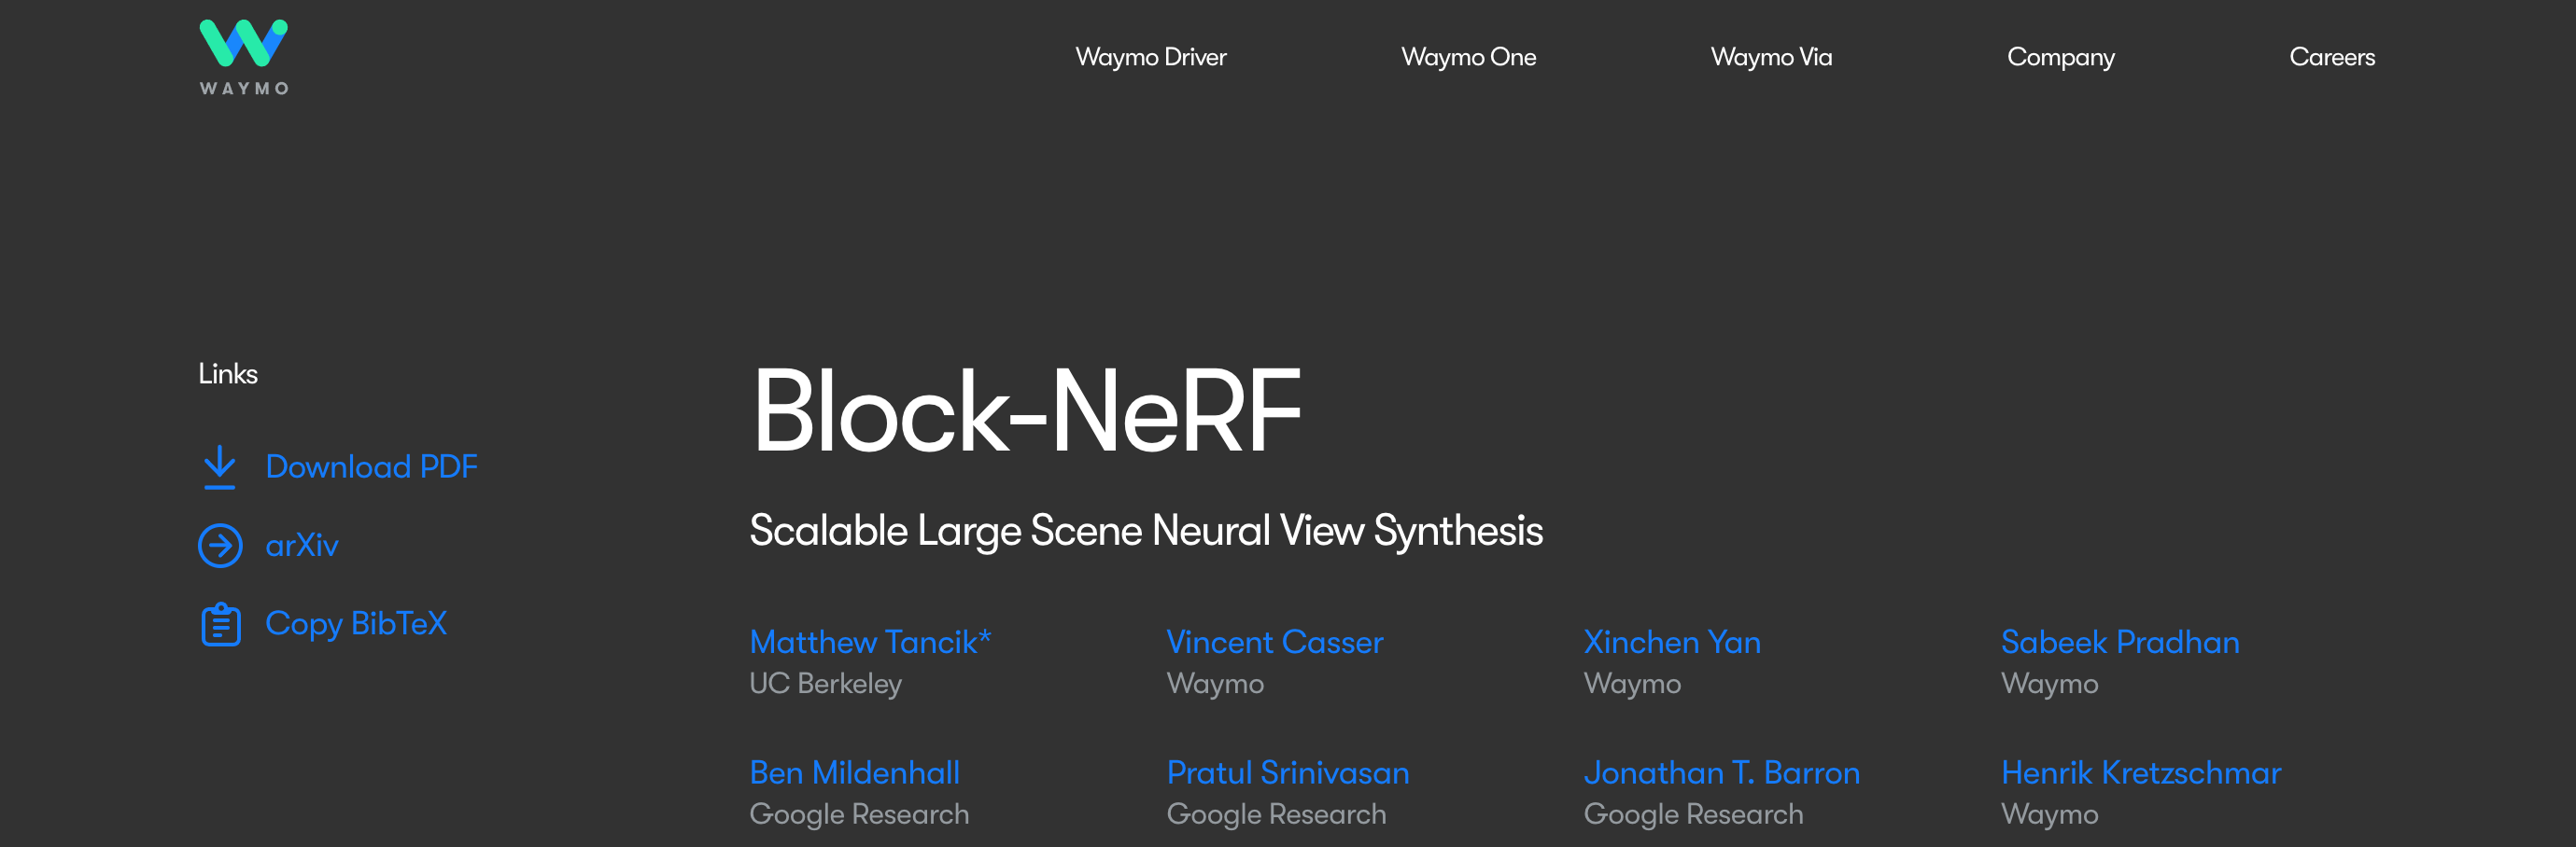Open Ben Mildenhall's author link
Screen dimensions: 2576x847
click(854, 772)
